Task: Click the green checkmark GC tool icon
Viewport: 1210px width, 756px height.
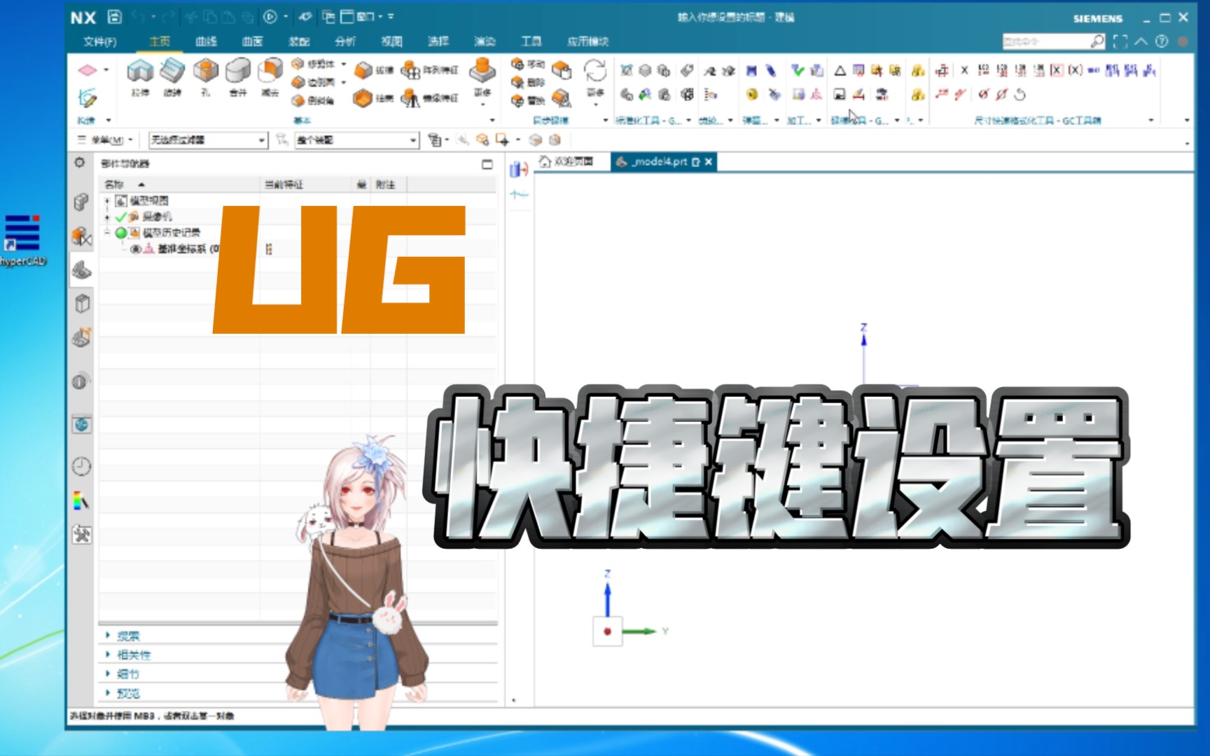Action: tap(797, 70)
